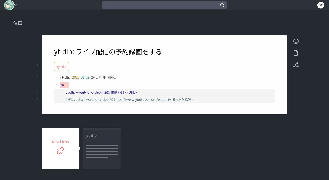329x180 pixels.
Task: Jump to a random page shuffle icon
Action: tap(296, 65)
